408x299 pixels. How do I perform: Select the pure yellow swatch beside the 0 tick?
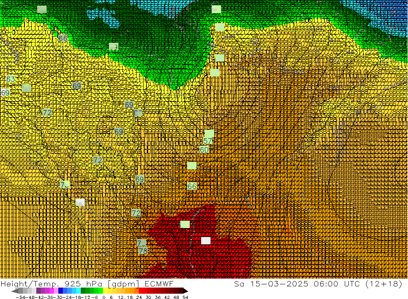coord(105,291)
